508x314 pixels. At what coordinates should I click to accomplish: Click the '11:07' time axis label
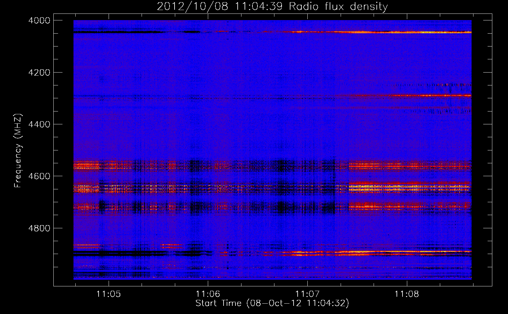[307, 294]
